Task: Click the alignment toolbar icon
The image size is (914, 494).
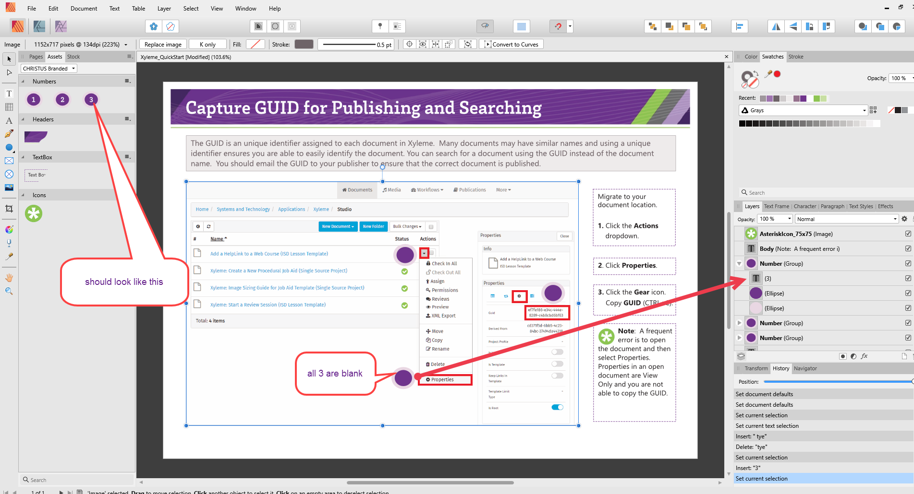Action: (x=740, y=26)
